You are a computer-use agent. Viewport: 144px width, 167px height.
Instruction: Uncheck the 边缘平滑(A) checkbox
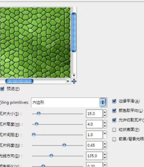(114, 101)
